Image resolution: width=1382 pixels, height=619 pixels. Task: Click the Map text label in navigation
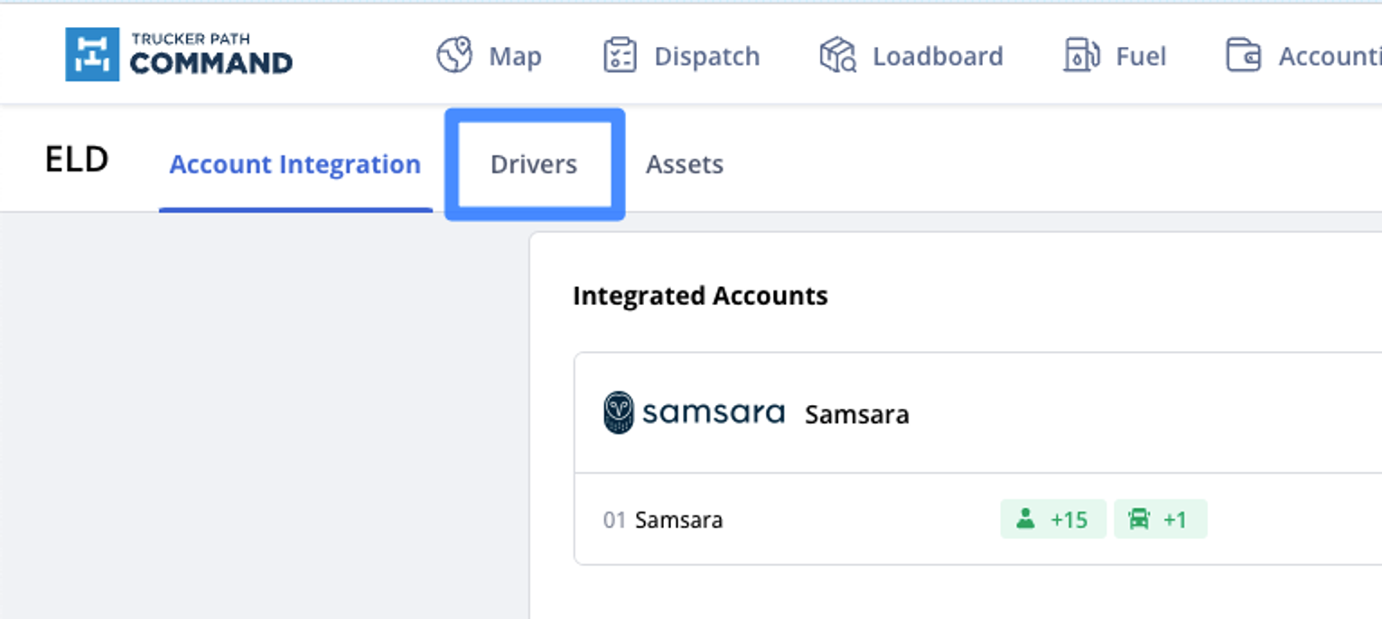[x=515, y=56]
